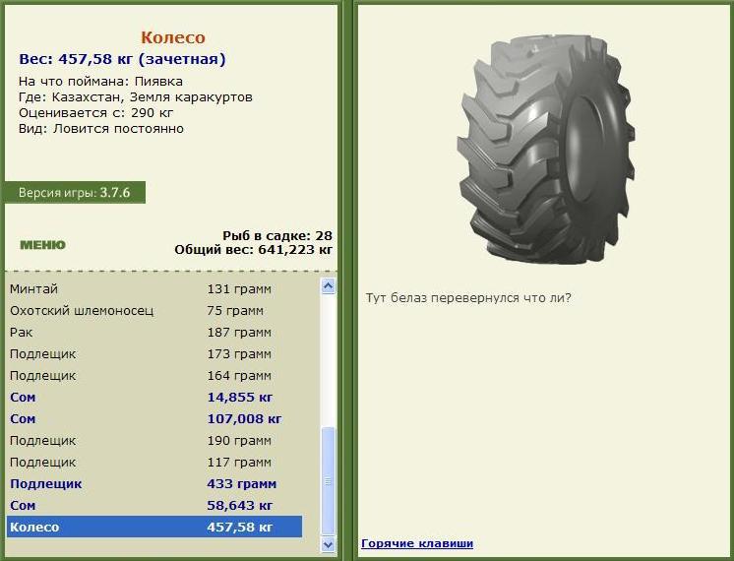Select the Сом 14,855 кг row

pyautogui.click(x=154, y=397)
